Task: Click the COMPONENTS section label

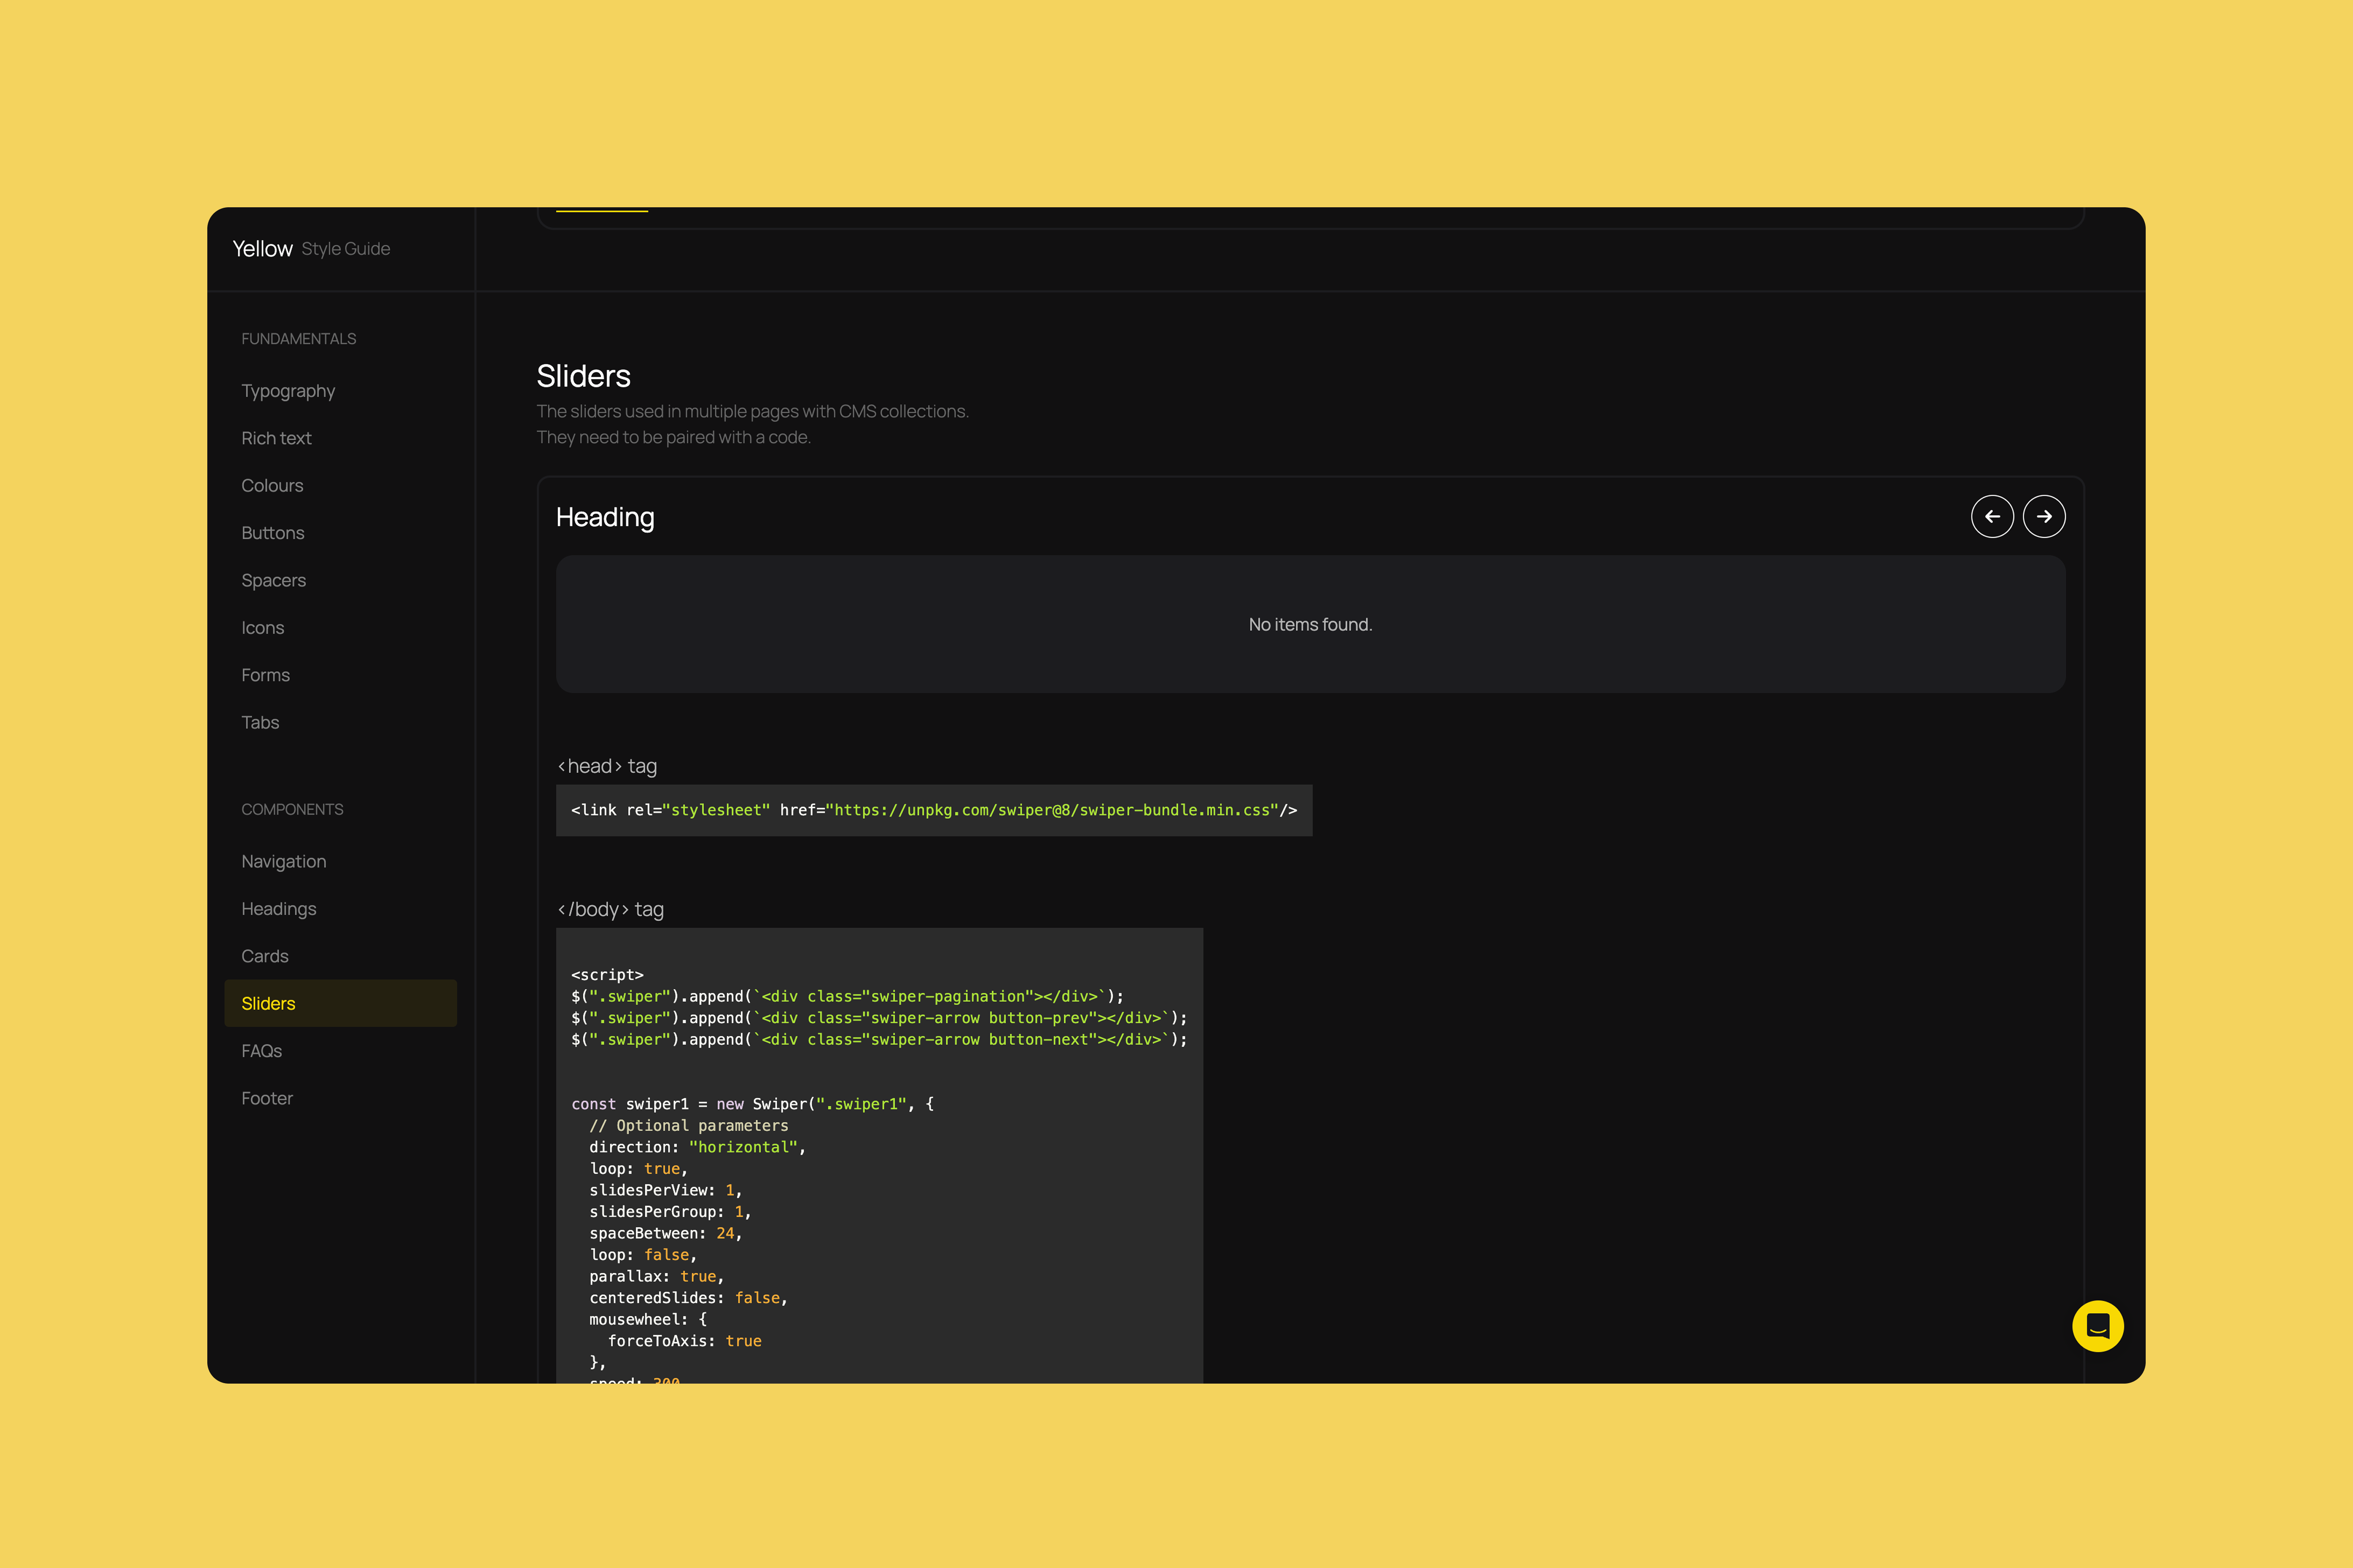Action: (292, 809)
